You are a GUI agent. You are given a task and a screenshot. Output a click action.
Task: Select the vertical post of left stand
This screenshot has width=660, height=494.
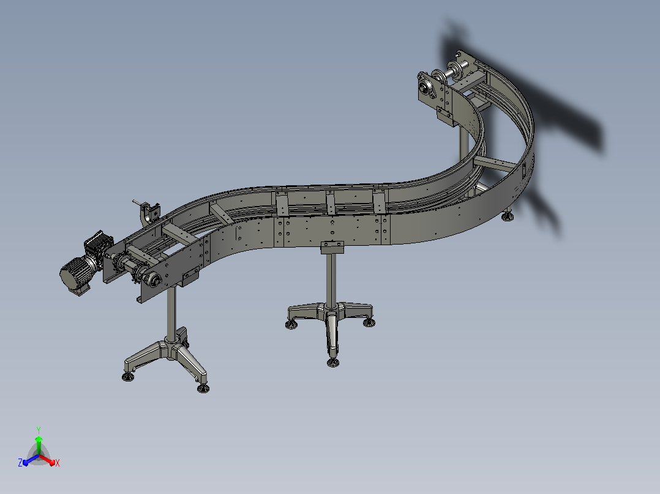pyautogui.click(x=171, y=313)
